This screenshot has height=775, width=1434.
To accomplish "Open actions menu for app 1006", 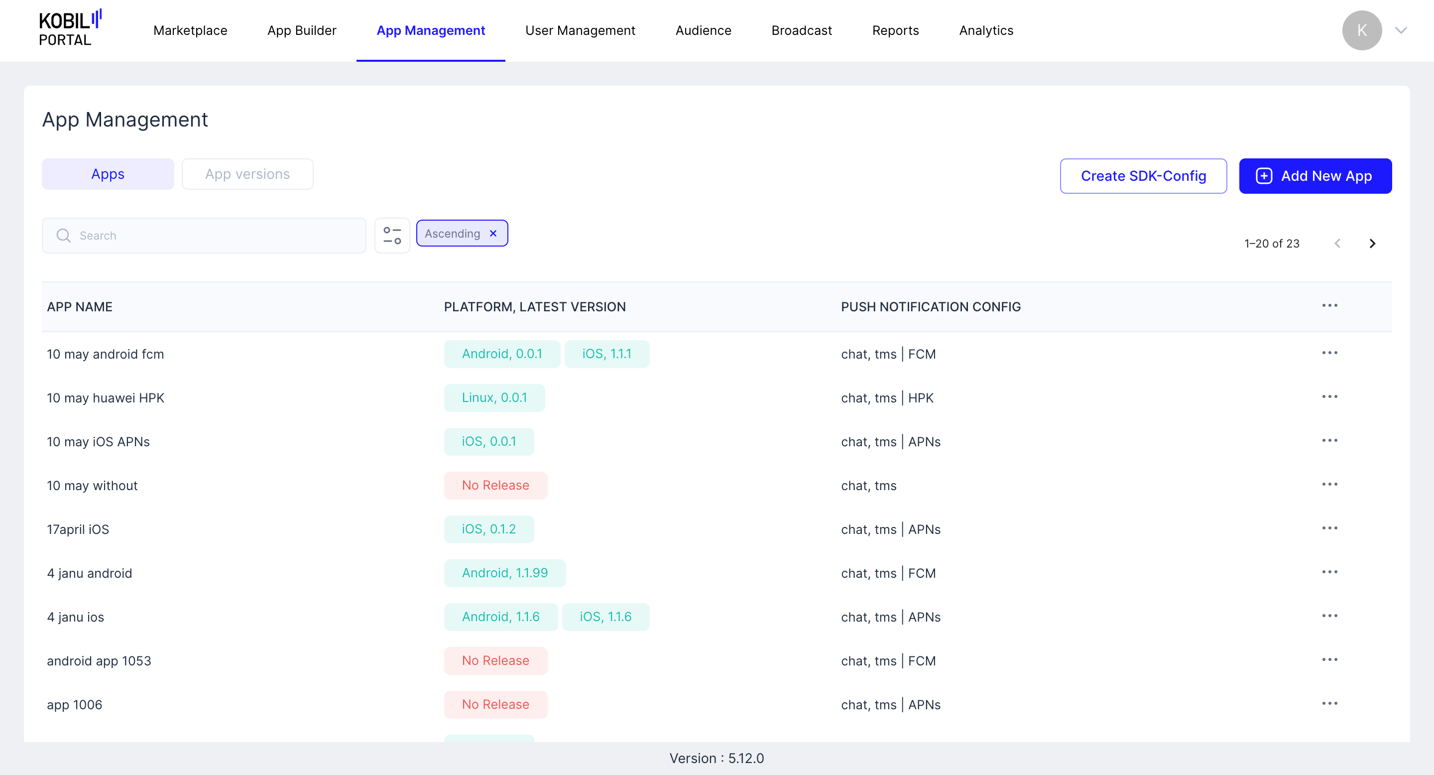I will [1329, 704].
